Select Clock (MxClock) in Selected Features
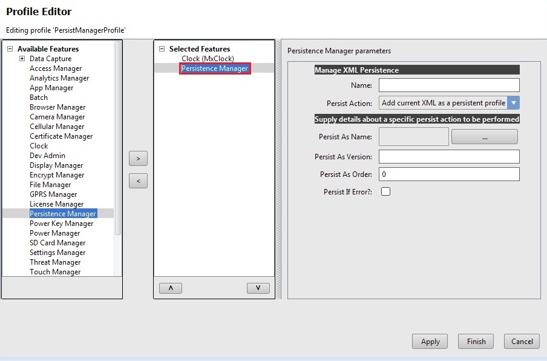The width and height of the screenshot is (547, 361). tap(208, 59)
